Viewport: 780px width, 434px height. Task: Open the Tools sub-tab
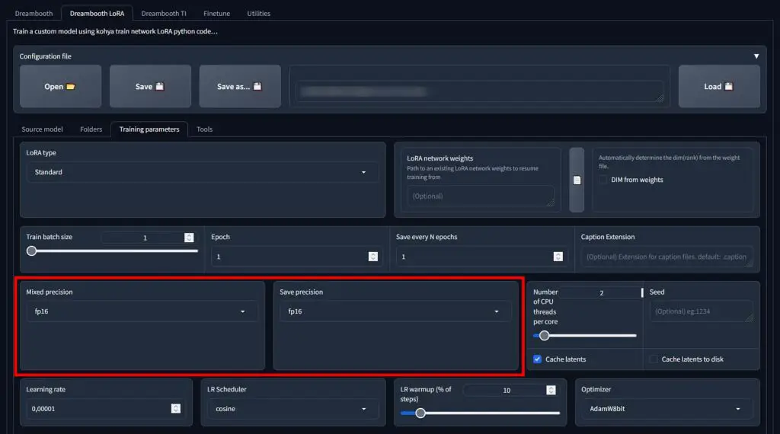coord(204,129)
